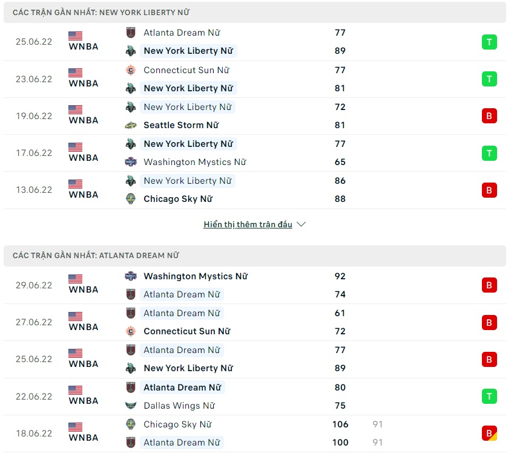
Task: Click the B badge on 18.06.22 match
Action: [x=489, y=433]
